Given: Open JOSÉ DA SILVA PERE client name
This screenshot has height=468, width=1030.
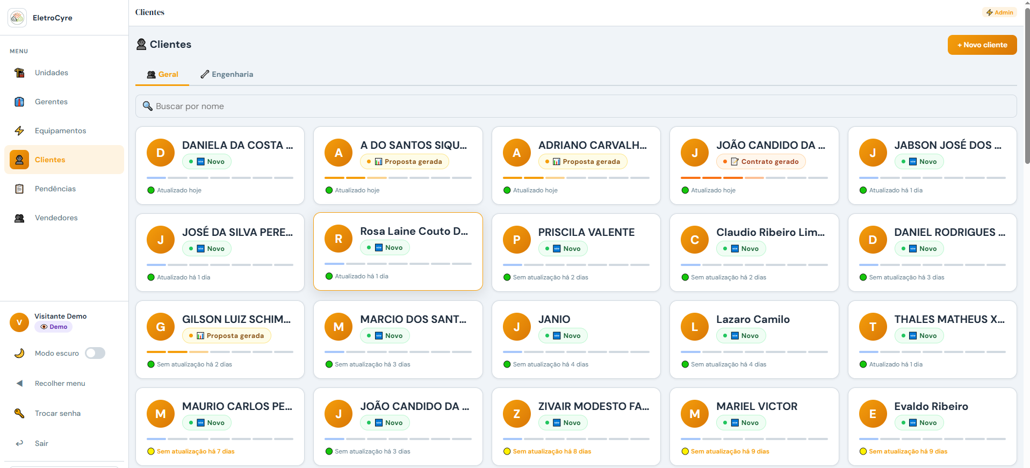Looking at the screenshot, I should click(237, 232).
